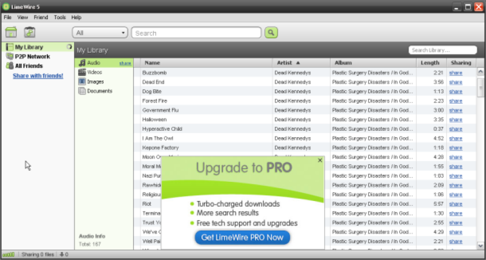This screenshot has width=486, height=260.
Task: Open the Help menu
Action: click(x=76, y=17)
